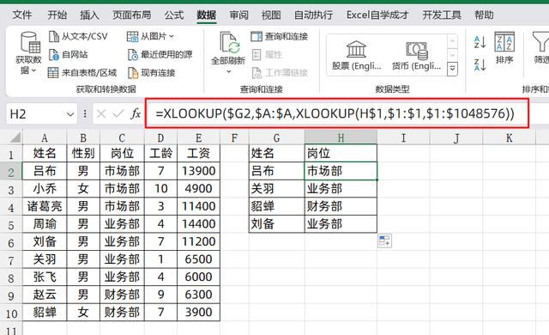The height and width of the screenshot is (335, 549).
Task: Switch to the 公式 tab
Action: point(174,15)
